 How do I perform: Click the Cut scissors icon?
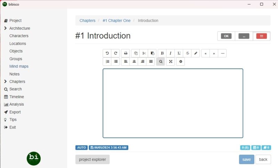tap(144, 53)
